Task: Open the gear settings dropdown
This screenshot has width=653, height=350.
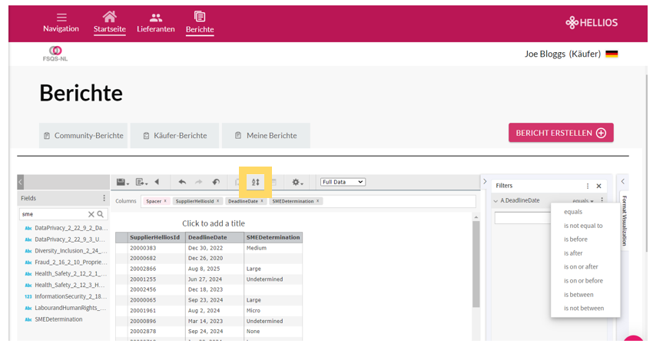Action: click(297, 182)
